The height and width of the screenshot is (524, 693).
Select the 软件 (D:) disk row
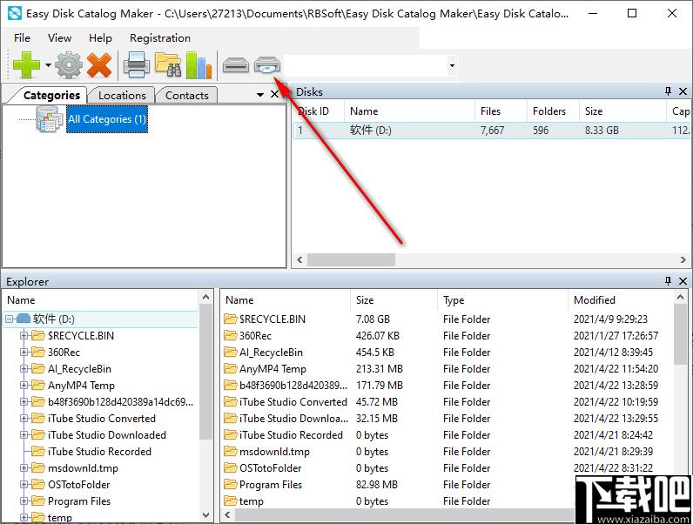coord(492,131)
